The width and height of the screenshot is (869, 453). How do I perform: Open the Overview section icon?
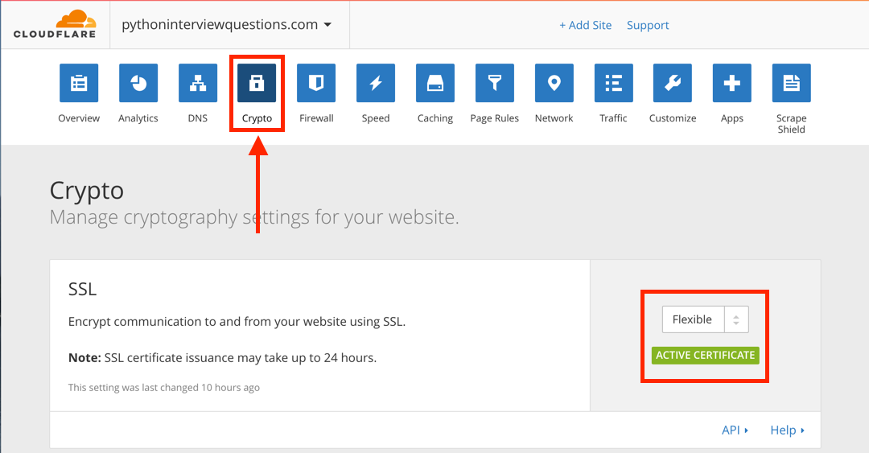pos(79,83)
